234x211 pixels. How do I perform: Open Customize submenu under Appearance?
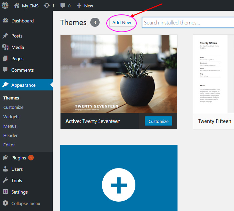tap(13, 108)
